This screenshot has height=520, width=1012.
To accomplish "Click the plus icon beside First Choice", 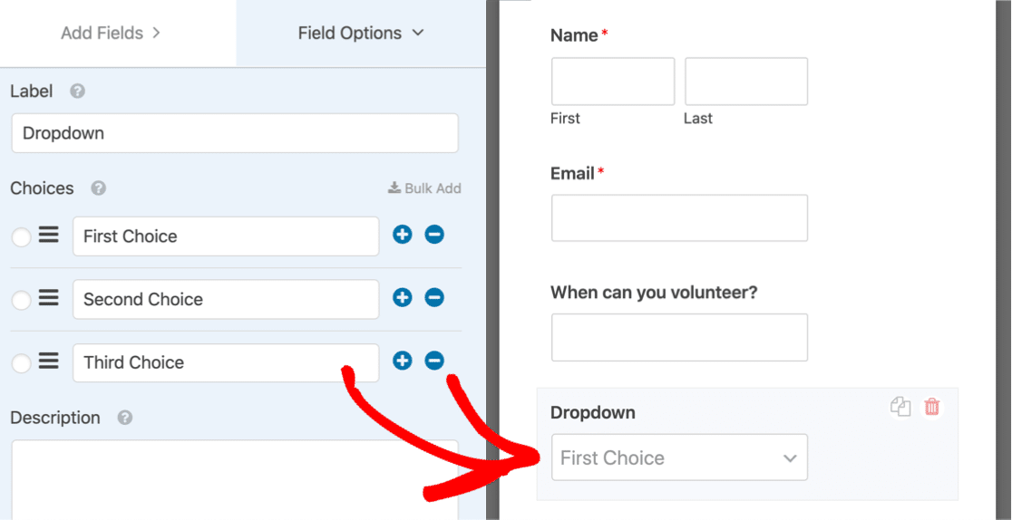I will click(403, 235).
